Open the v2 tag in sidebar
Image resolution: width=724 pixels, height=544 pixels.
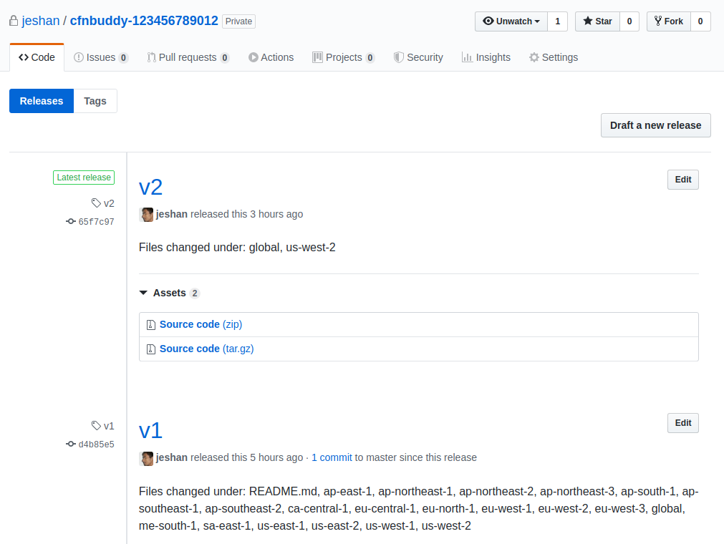coord(103,203)
